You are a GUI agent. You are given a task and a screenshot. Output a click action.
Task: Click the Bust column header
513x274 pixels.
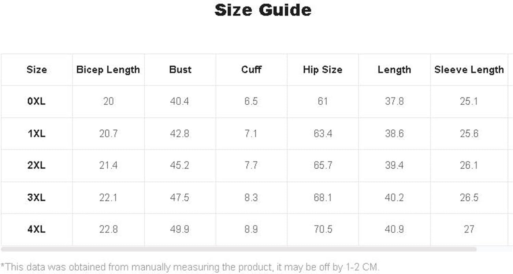(x=180, y=70)
